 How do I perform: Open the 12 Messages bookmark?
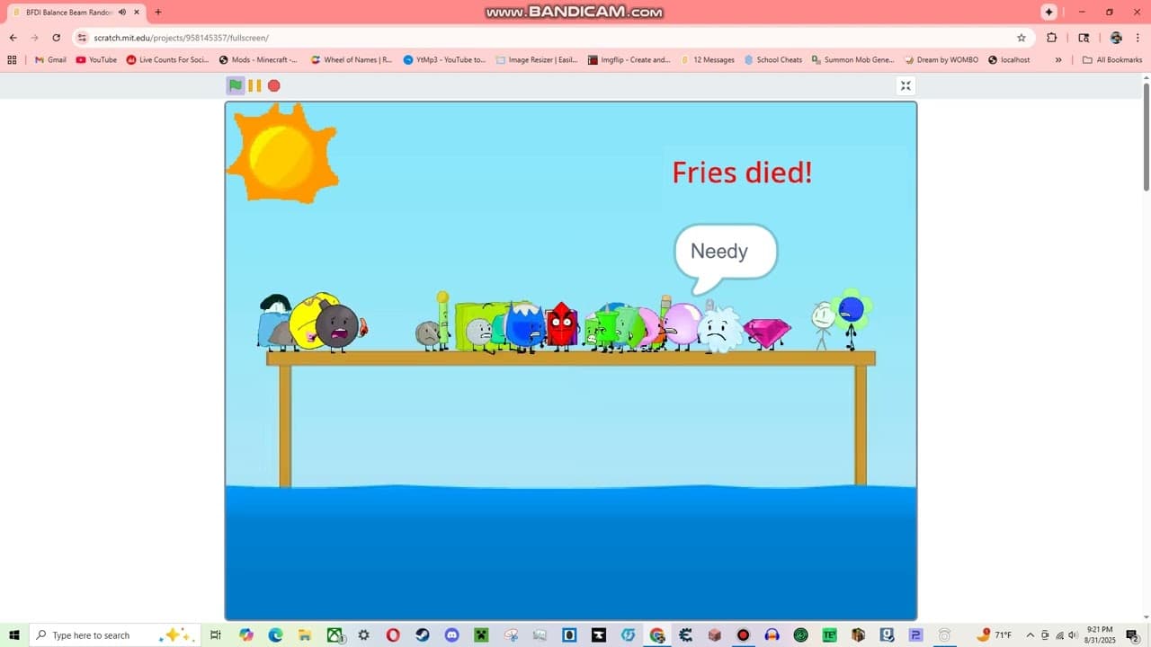click(x=707, y=60)
